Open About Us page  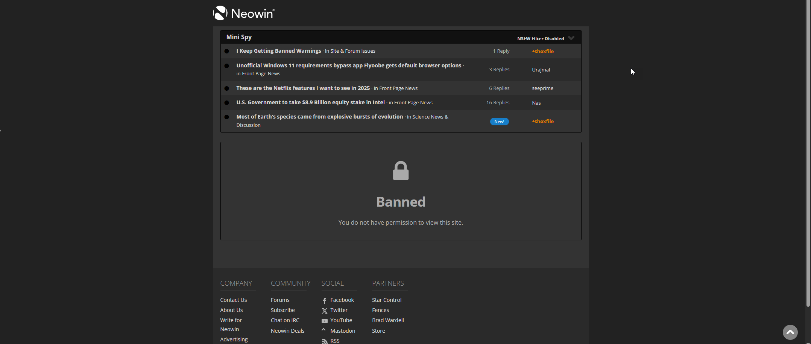click(x=231, y=310)
